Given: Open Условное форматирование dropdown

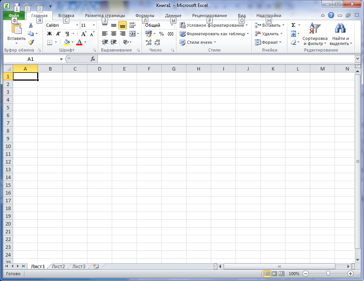Looking at the screenshot, I should click(214, 25).
